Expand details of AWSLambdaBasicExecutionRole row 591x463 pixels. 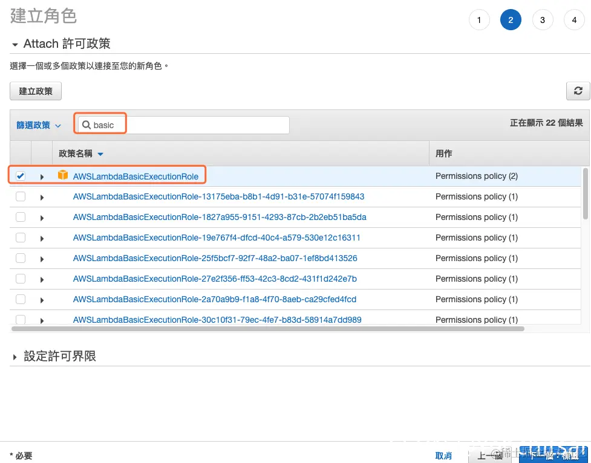coord(42,176)
